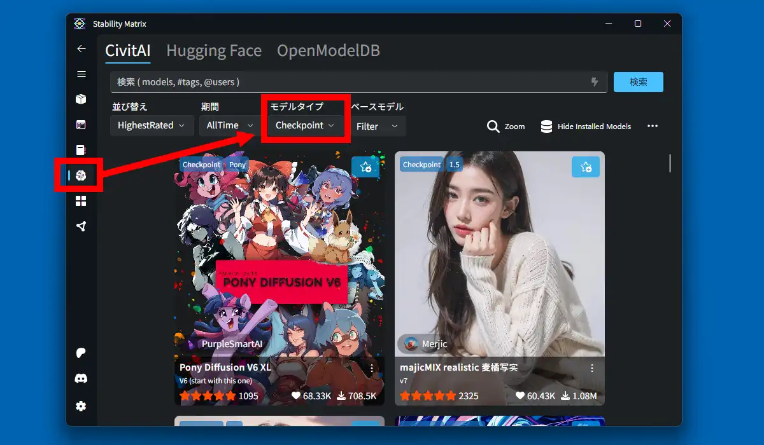Open the three-dots more options button
Image resolution: width=764 pixels, height=445 pixels.
click(x=653, y=126)
